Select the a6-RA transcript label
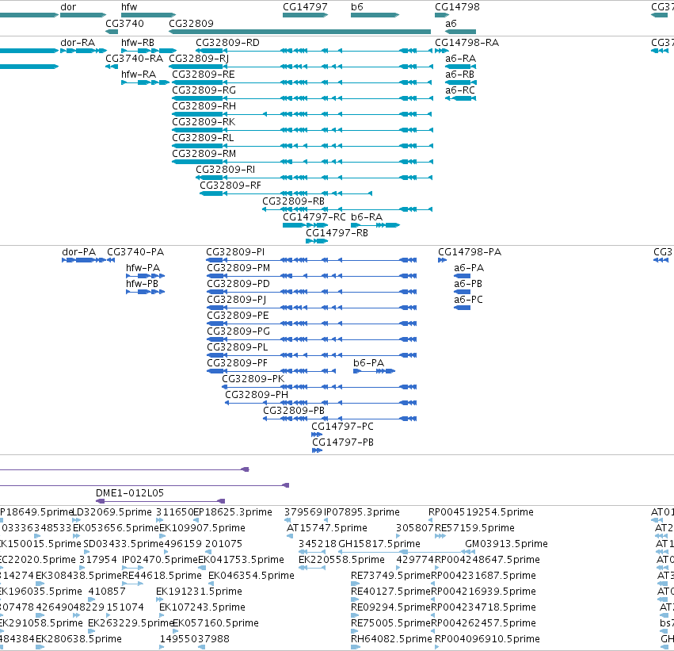674x651 pixels. tap(460, 59)
